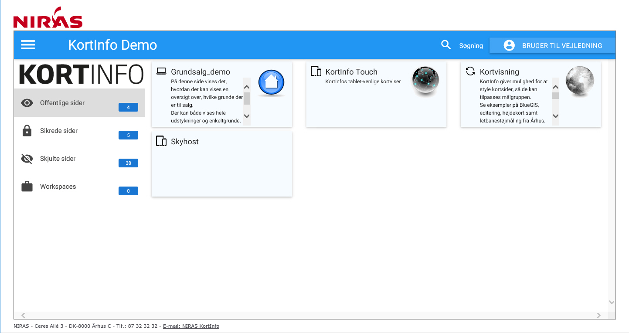Click the NIRAS logo

tap(48, 17)
